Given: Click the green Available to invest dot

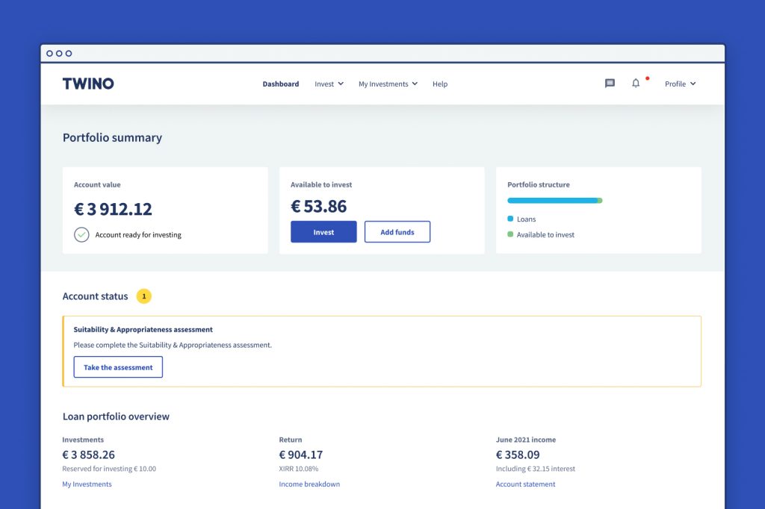Looking at the screenshot, I should tap(510, 234).
